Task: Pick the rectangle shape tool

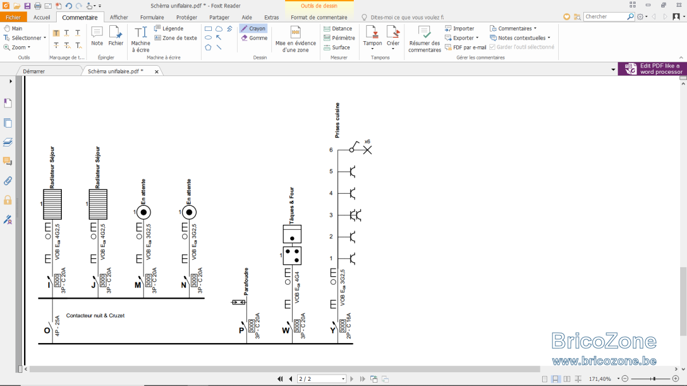Action: pyautogui.click(x=208, y=29)
